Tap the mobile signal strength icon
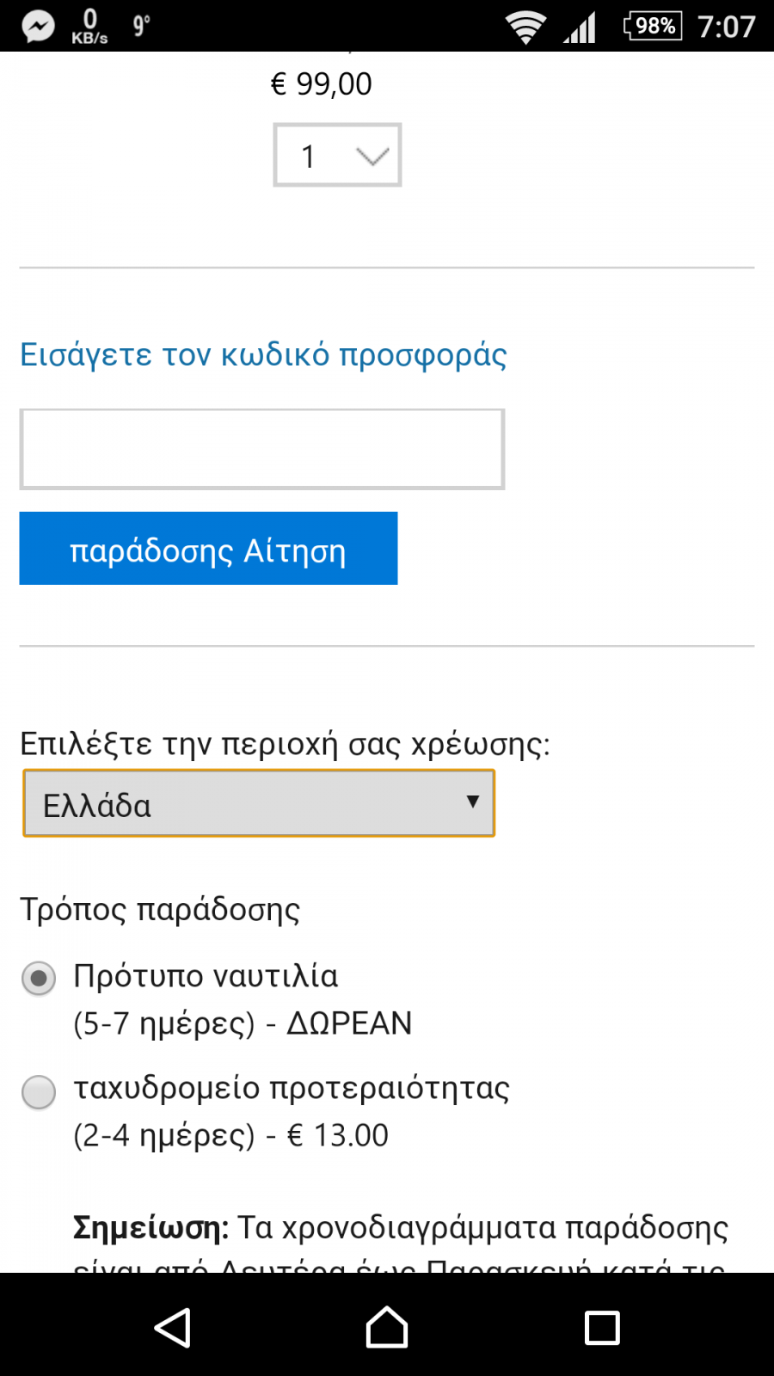774x1376 pixels. pyautogui.click(x=580, y=28)
